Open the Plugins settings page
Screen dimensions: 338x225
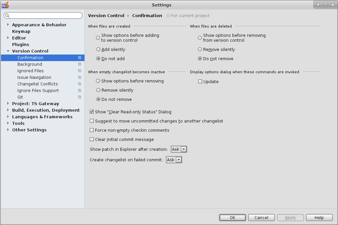[x=21, y=45]
